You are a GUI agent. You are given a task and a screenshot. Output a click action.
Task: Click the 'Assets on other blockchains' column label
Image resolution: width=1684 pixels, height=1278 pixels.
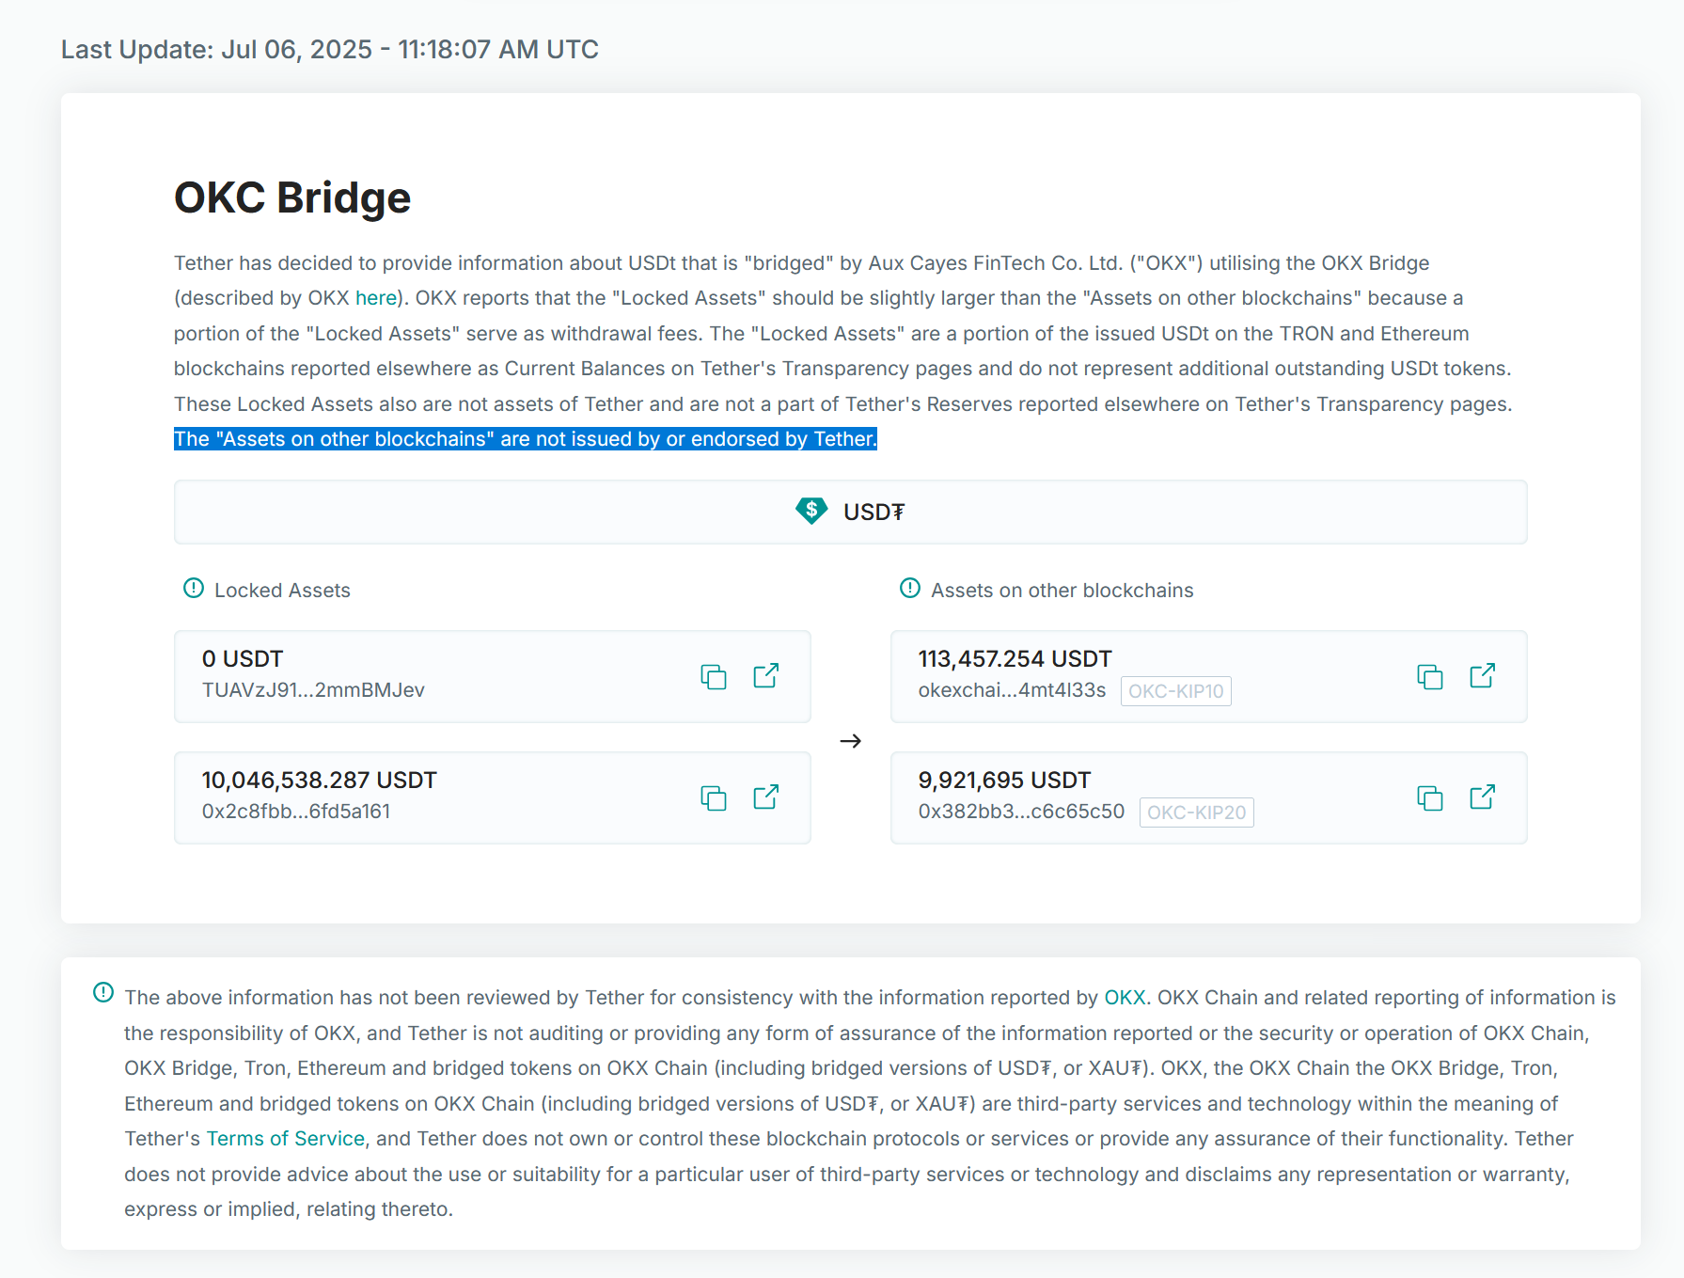[x=1062, y=591]
